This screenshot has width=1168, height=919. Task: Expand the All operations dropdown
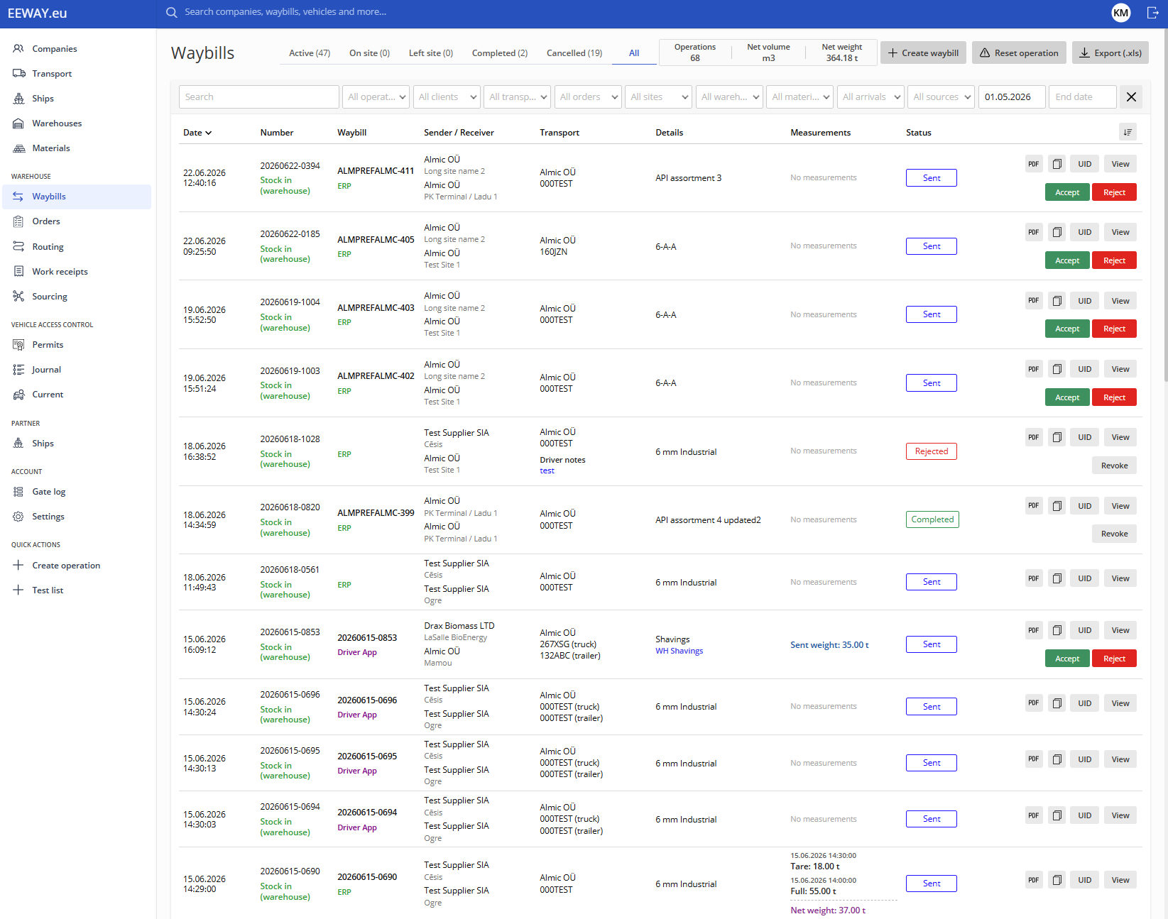(x=376, y=97)
